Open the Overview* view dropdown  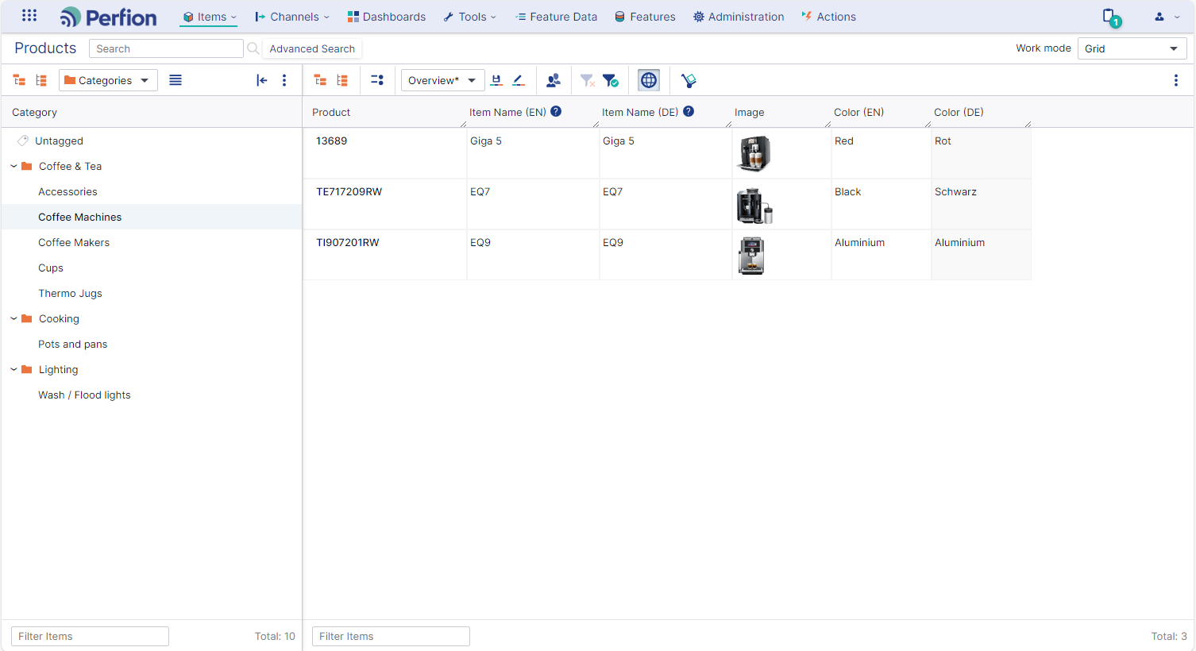pyautogui.click(x=442, y=80)
